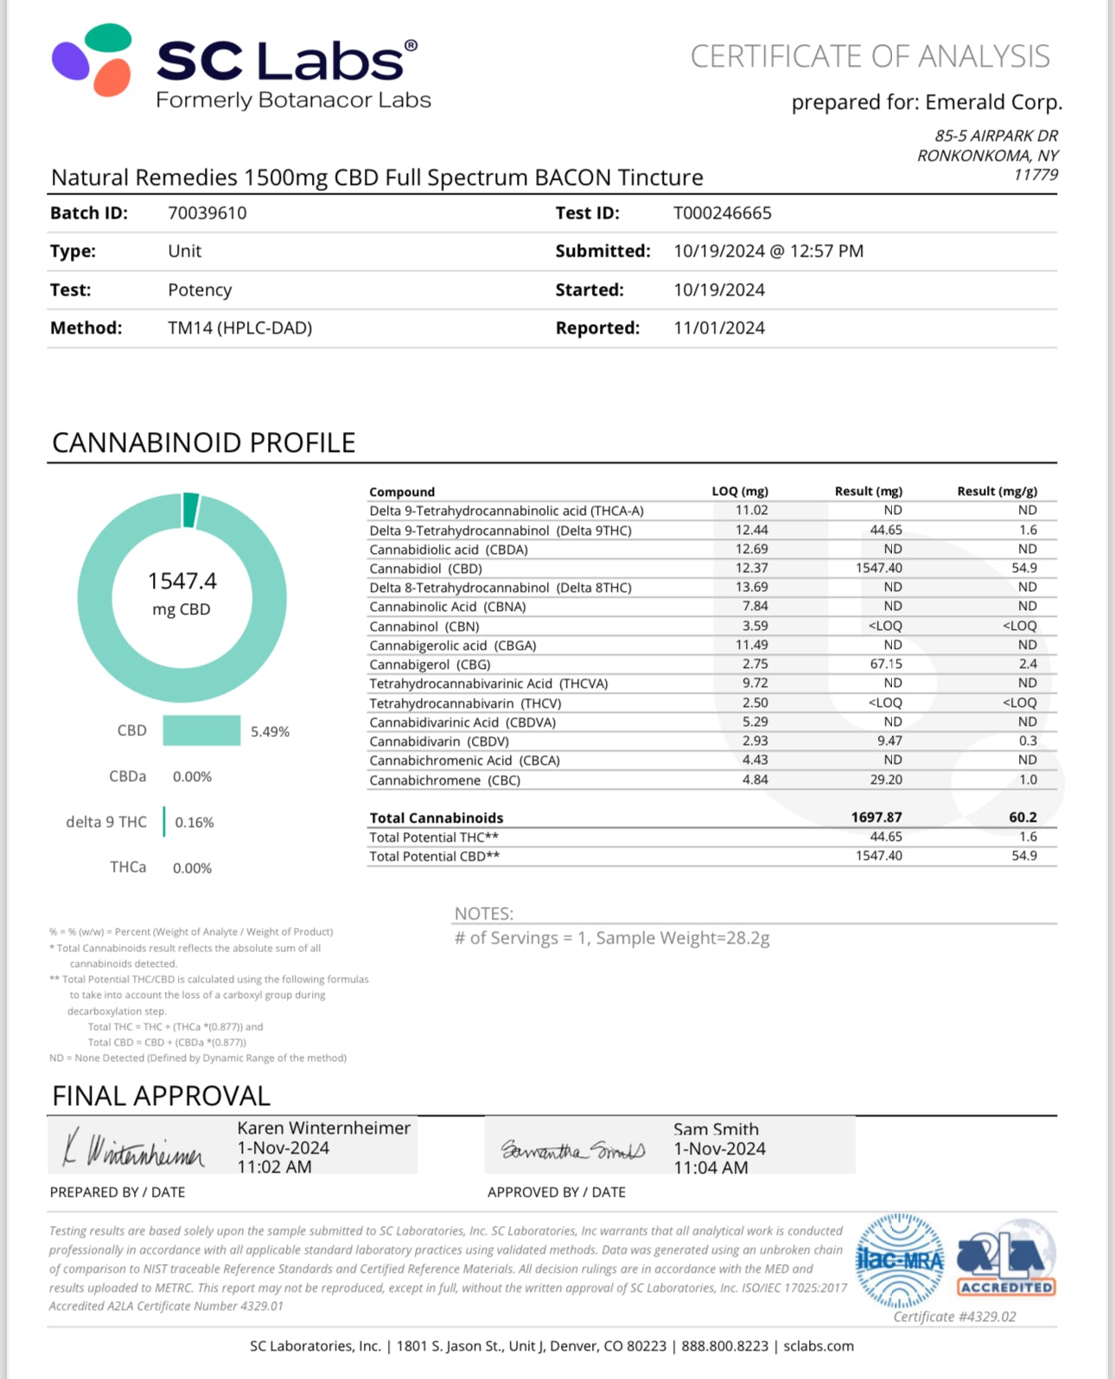This screenshot has height=1379, width=1115.
Task: Click the dark green donut chart segment
Action: point(191,510)
